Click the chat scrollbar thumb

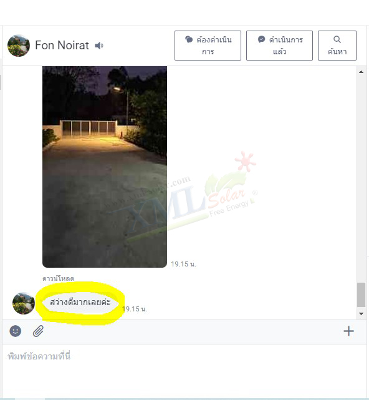coord(361,295)
